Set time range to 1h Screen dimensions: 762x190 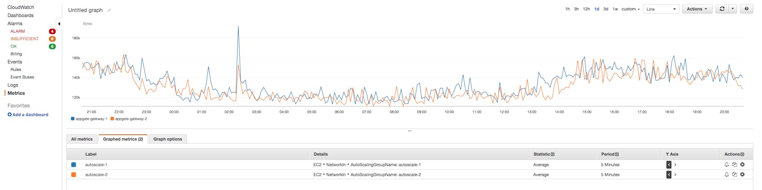(568, 9)
